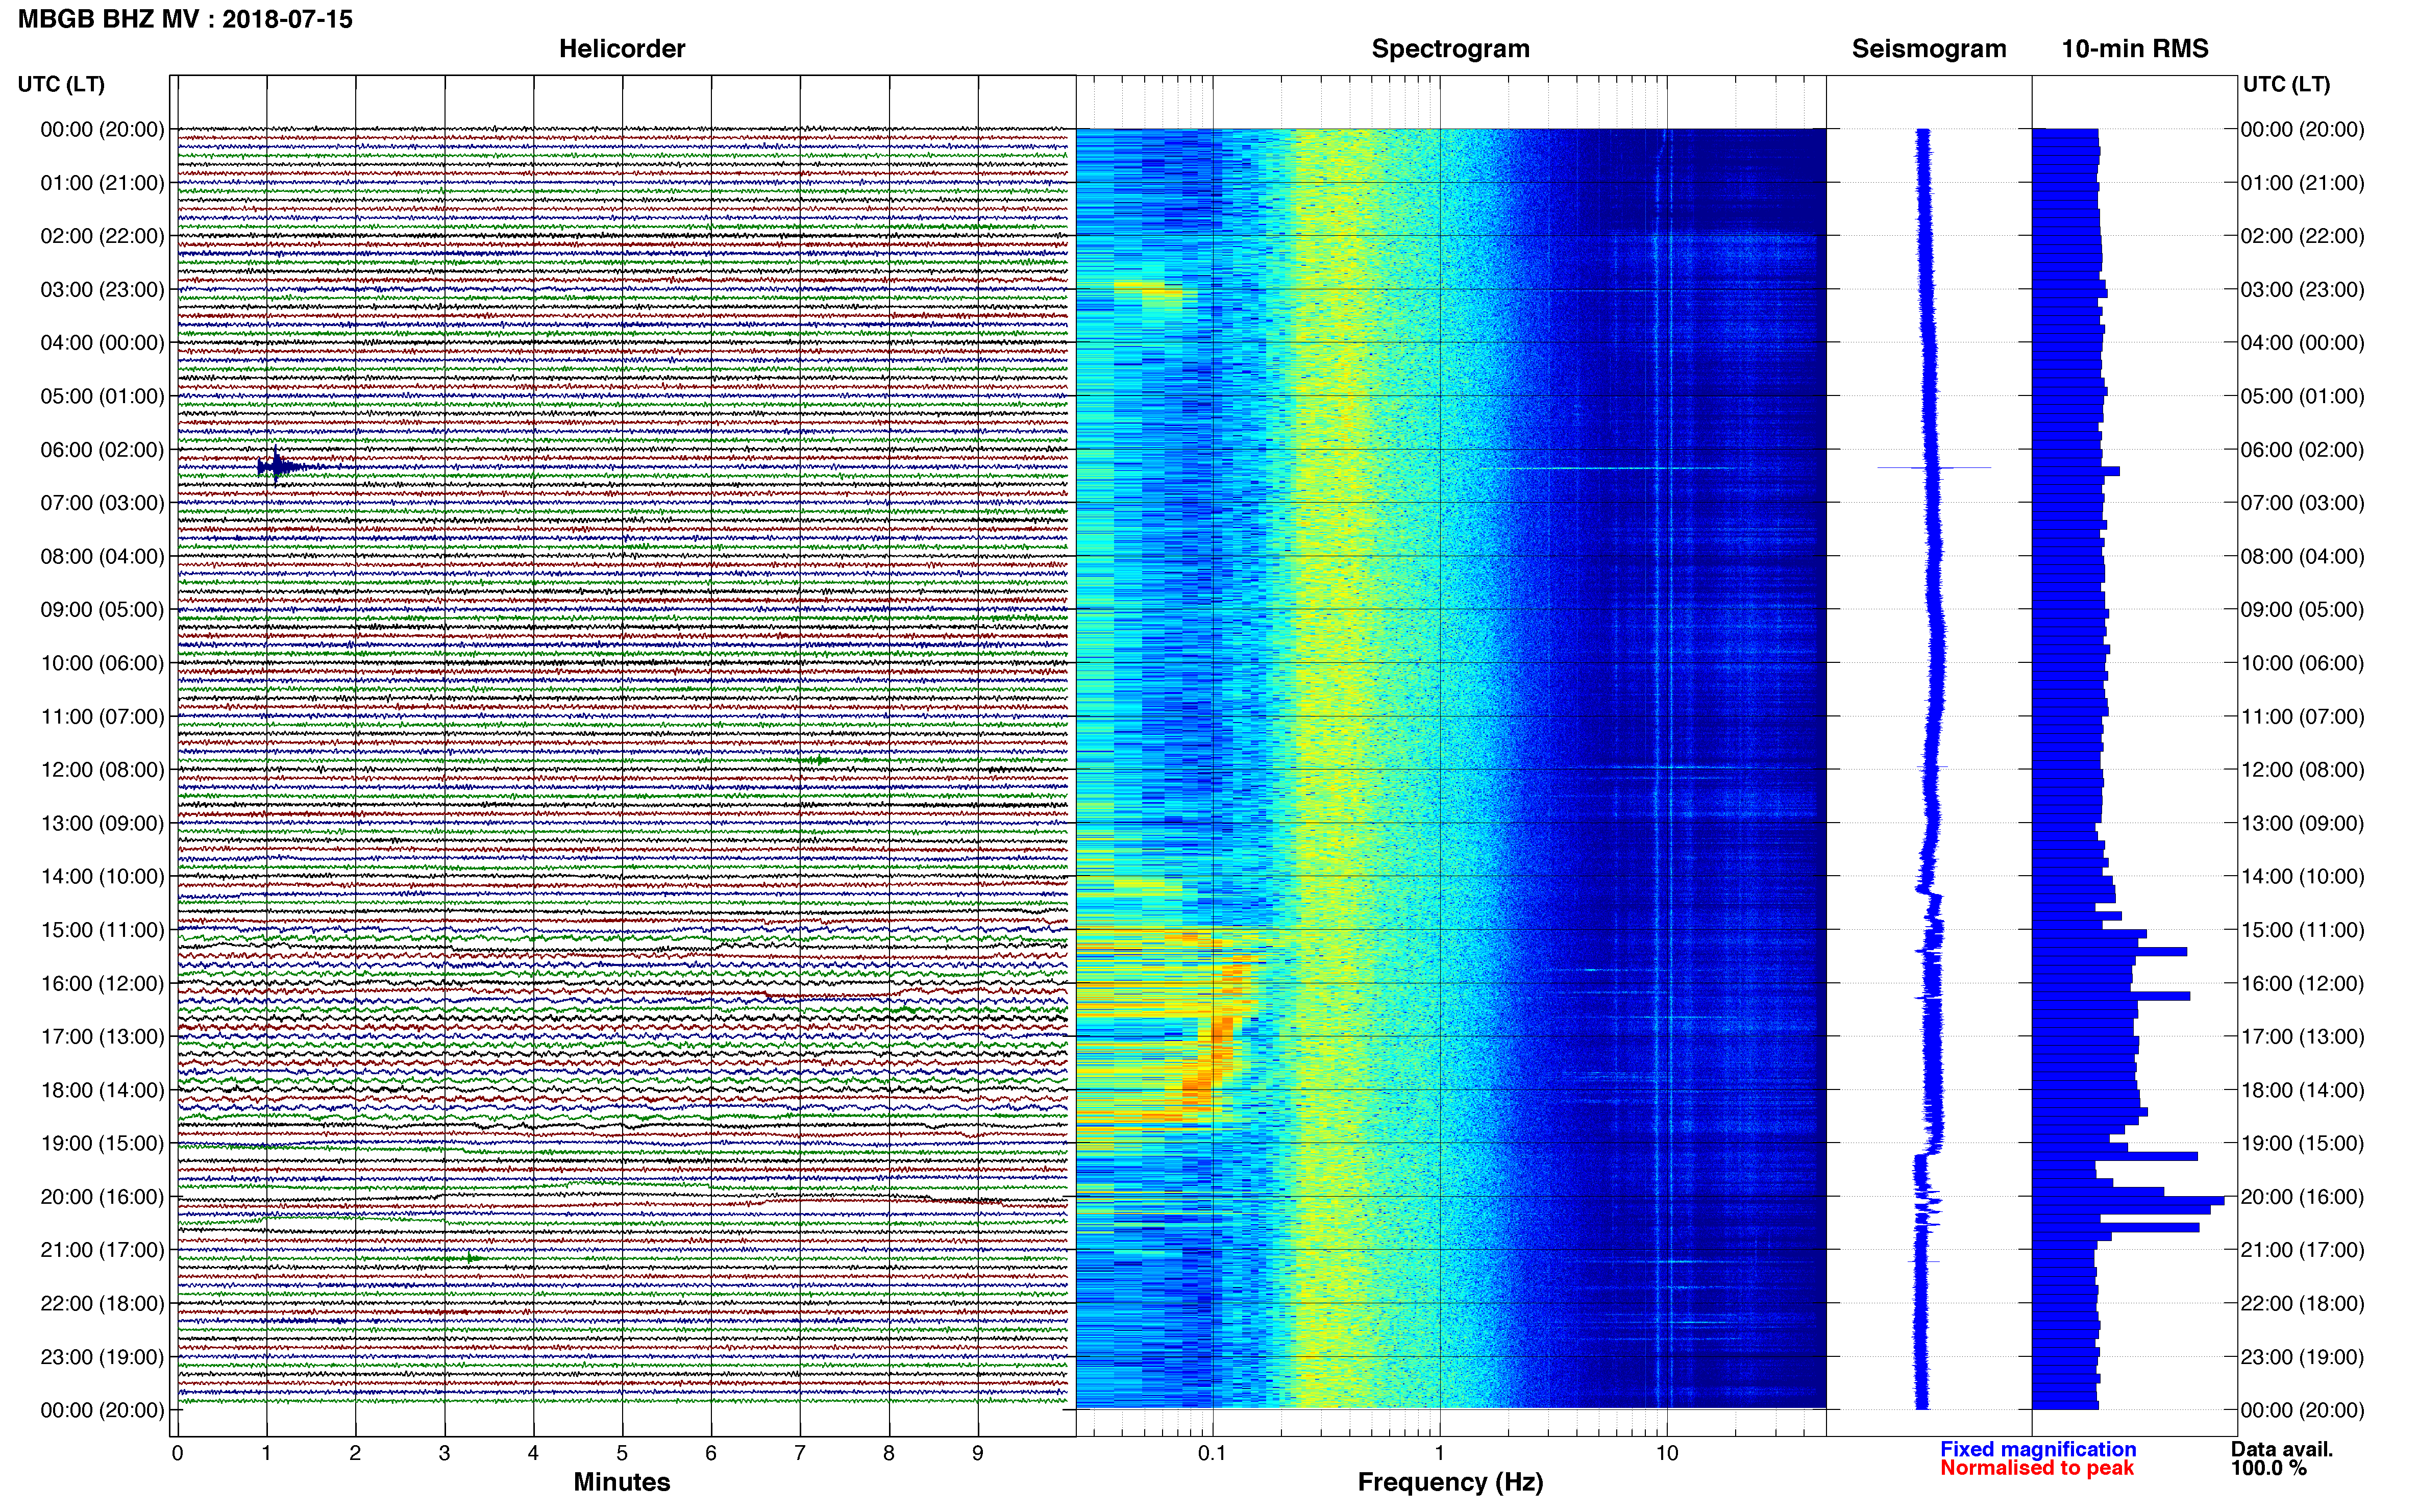The image size is (2419, 1512).
Task: Click the '10-min RMS' panel heading
Action: (x=2135, y=49)
